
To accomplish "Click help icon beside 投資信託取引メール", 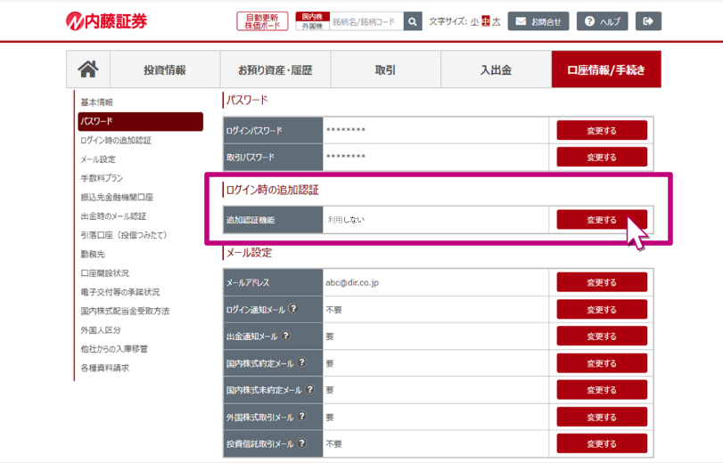I will click(301, 443).
